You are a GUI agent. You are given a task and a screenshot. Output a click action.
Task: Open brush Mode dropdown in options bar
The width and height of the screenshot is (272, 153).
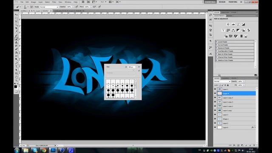(x=49, y=7)
